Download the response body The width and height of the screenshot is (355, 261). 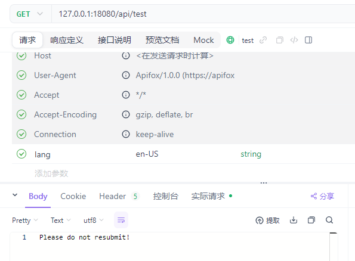[294, 220]
